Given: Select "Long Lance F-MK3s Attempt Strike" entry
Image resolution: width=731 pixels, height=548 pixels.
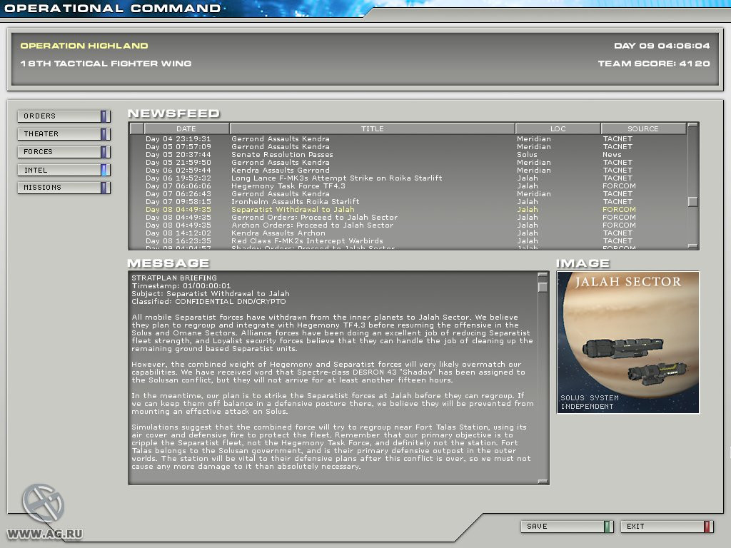Looking at the screenshot, I should (408, 178).
